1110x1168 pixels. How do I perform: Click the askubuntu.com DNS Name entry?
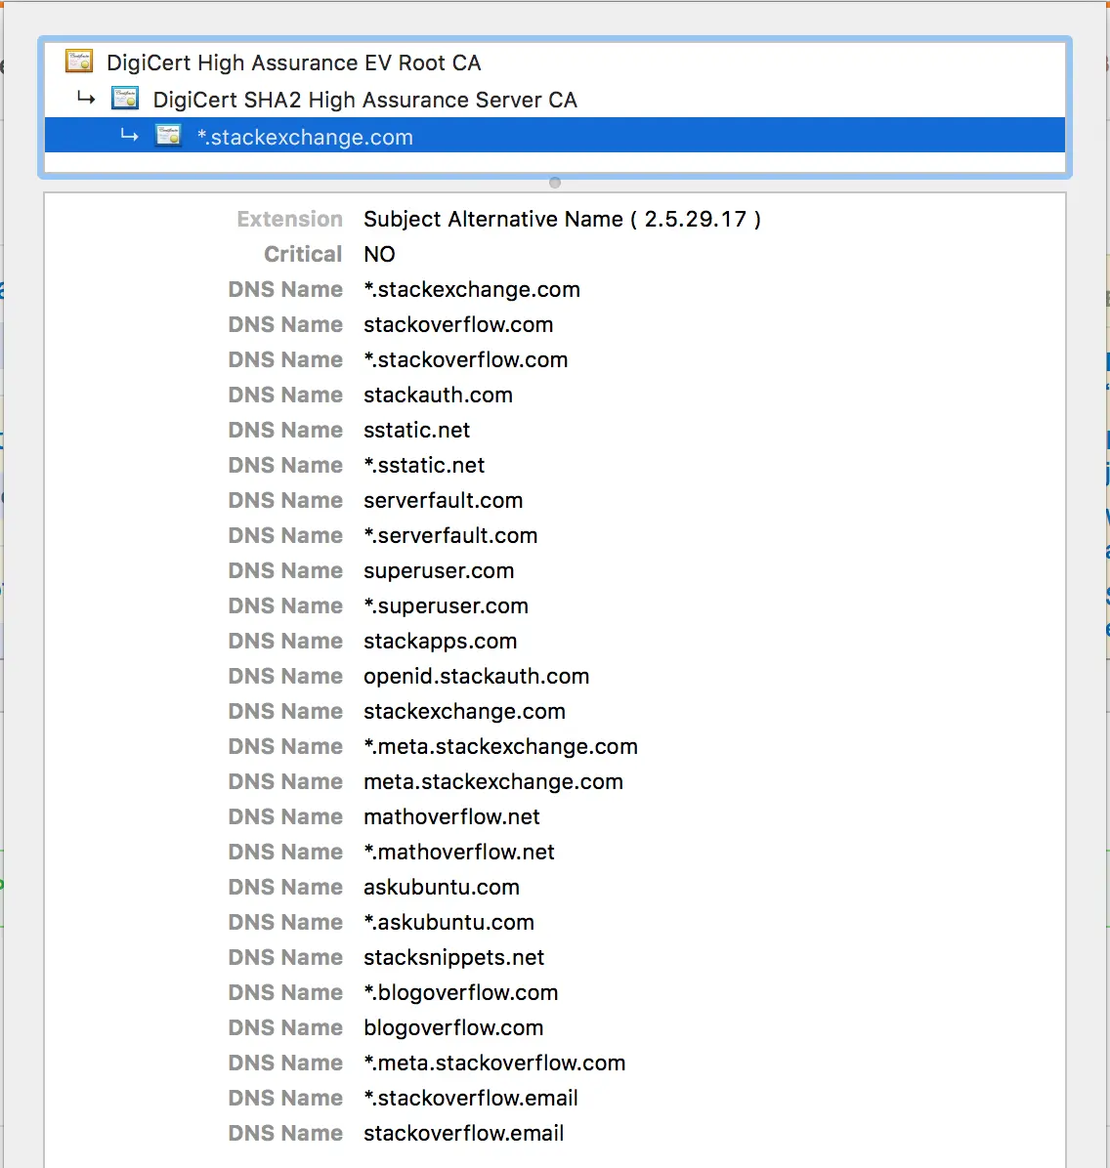click(x=441, y=887)
